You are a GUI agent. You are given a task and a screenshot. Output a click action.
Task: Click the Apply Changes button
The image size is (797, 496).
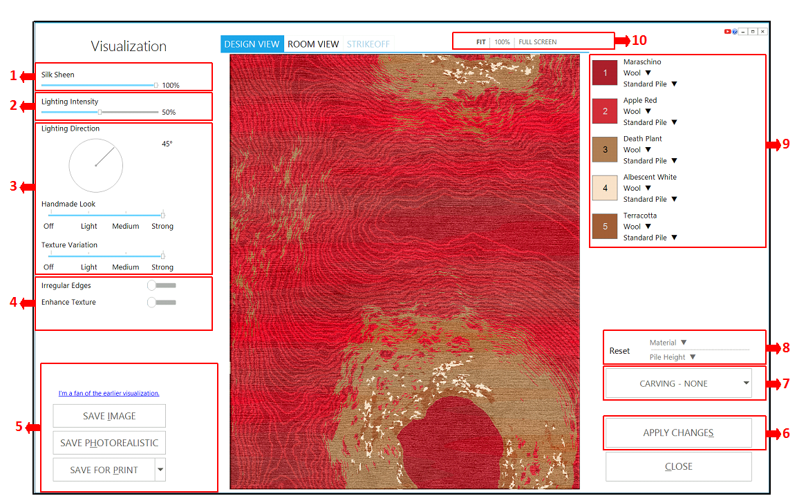point(678,433)
